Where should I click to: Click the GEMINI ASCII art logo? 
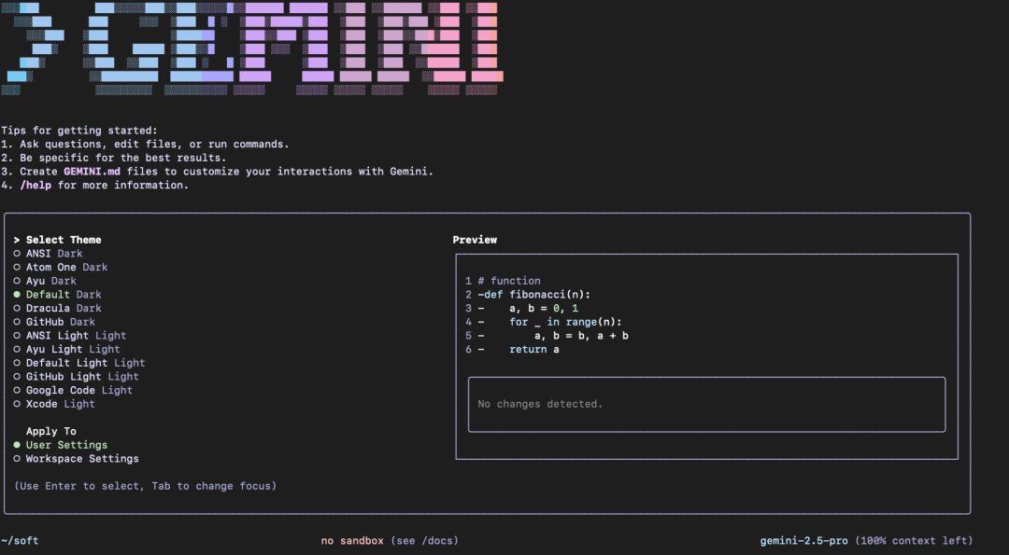click(x=251, y=49)
